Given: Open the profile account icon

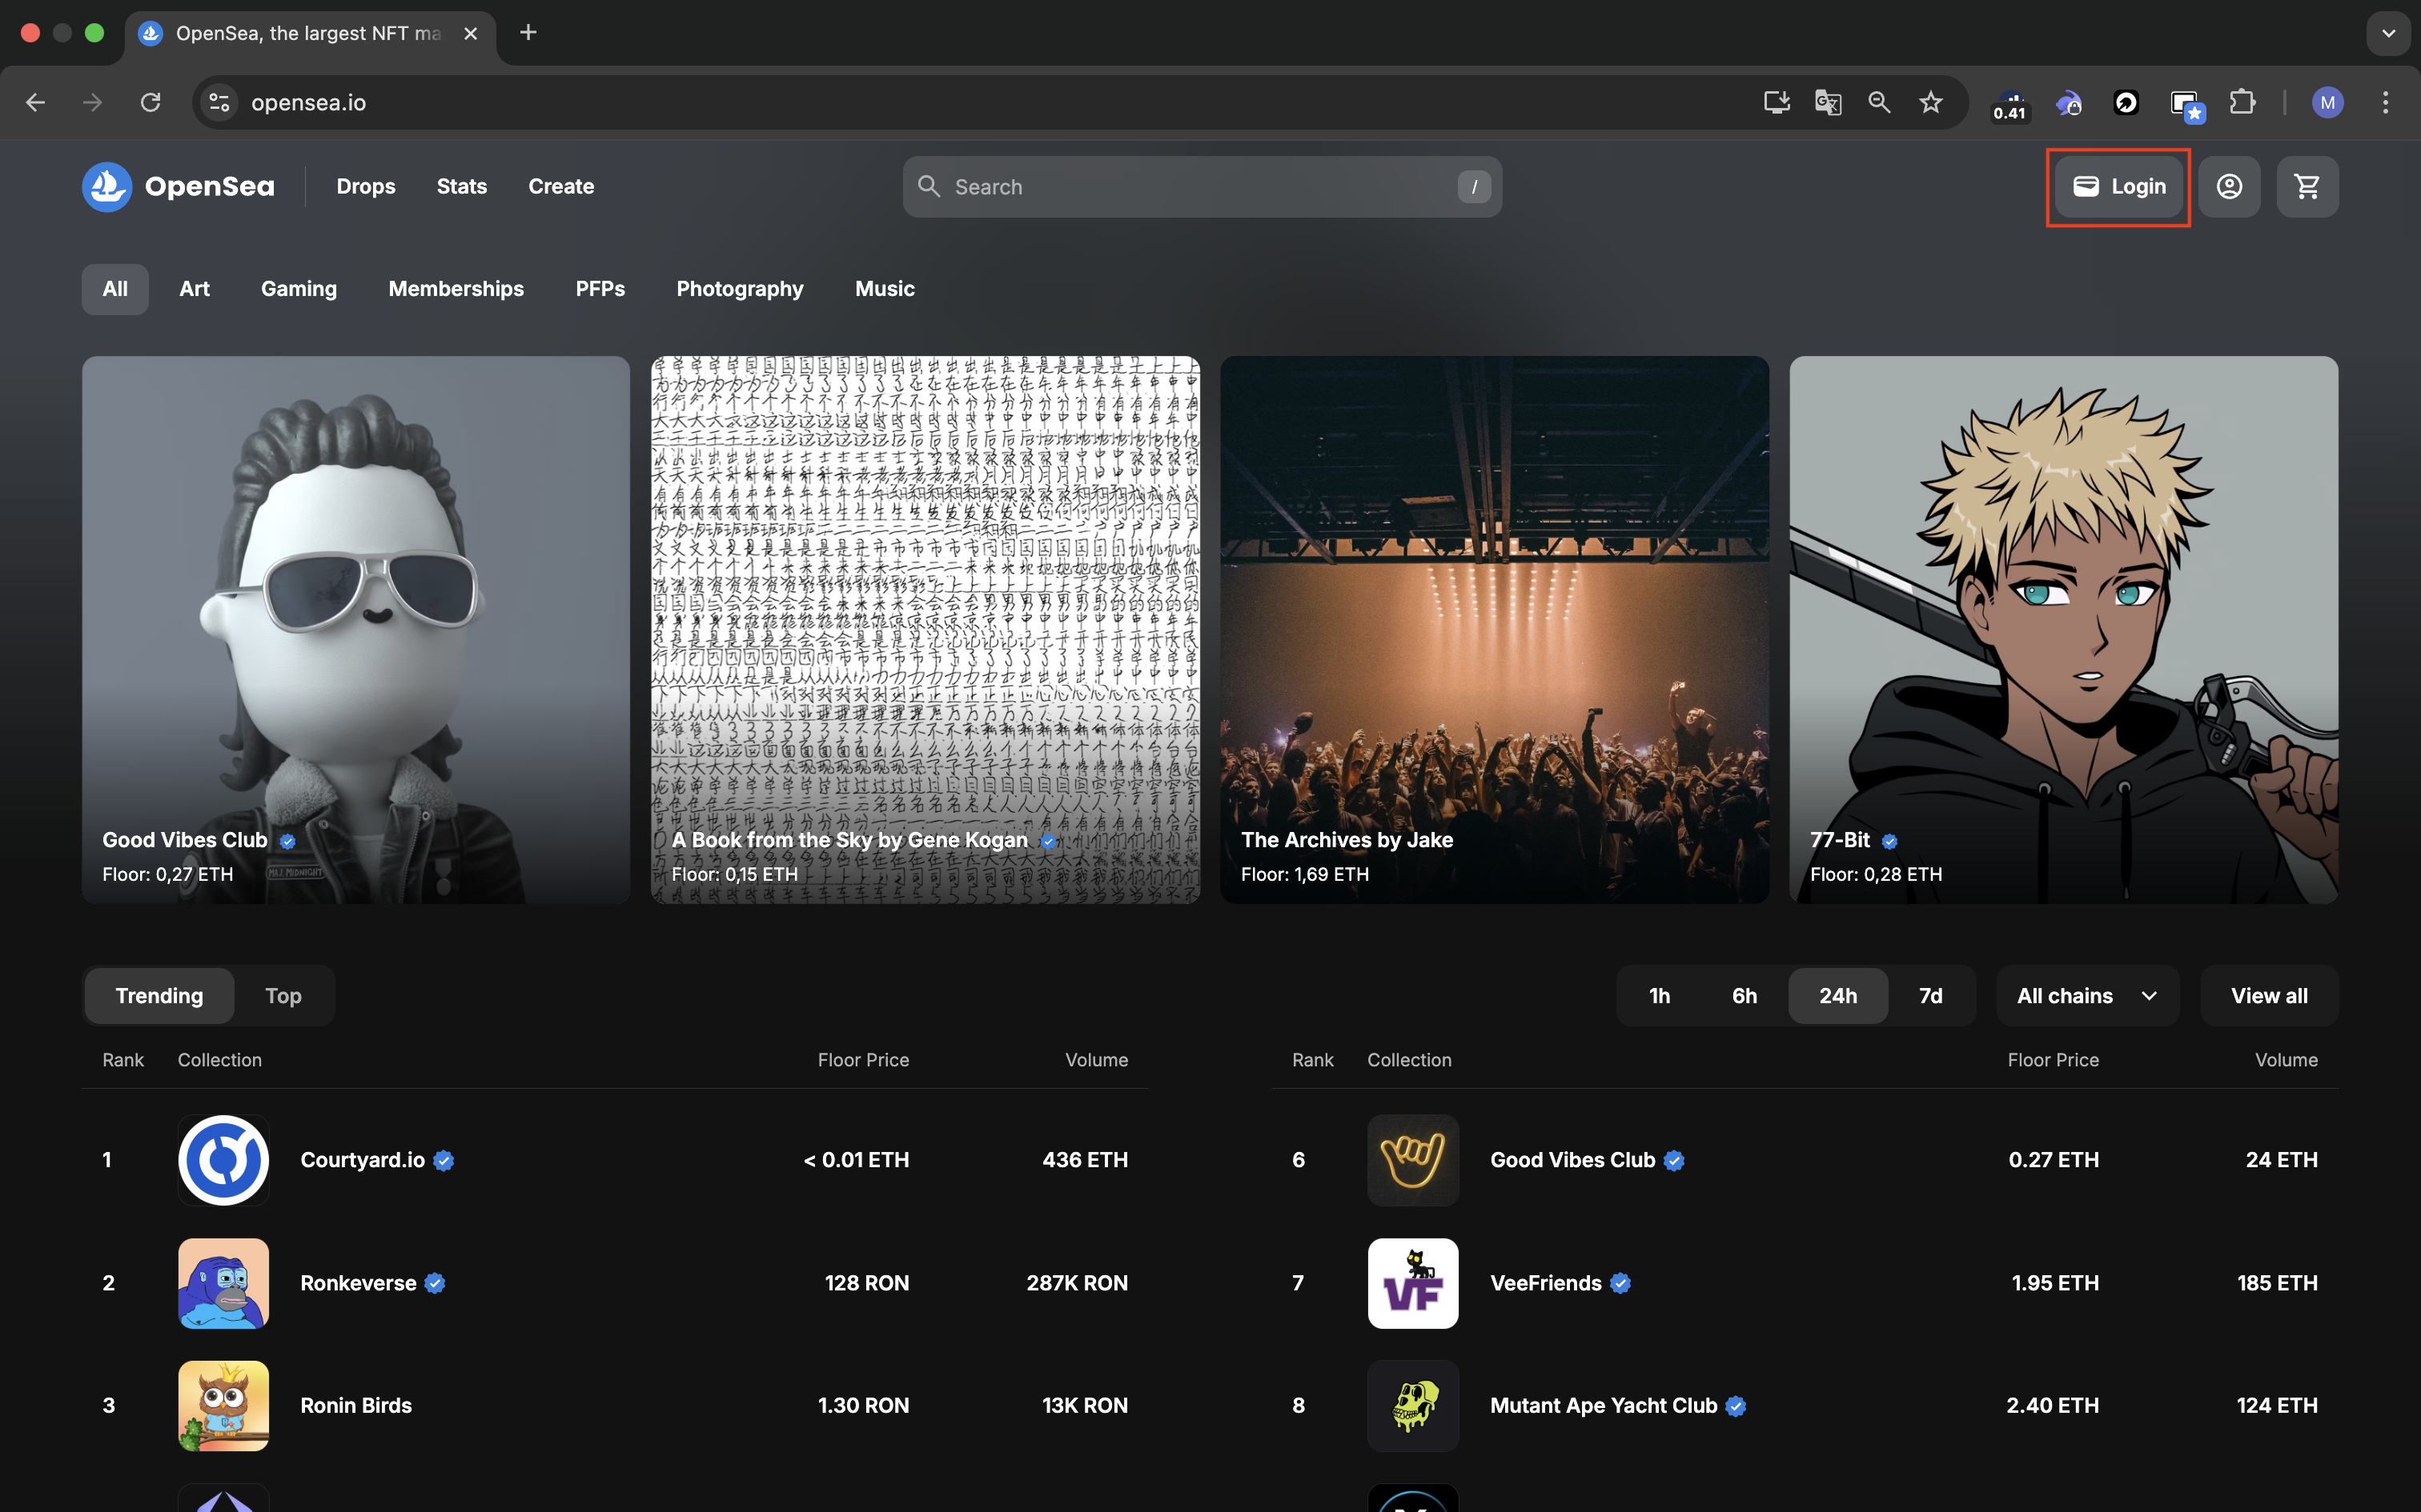Looking at the screenshot, I should coord(2229,187).
